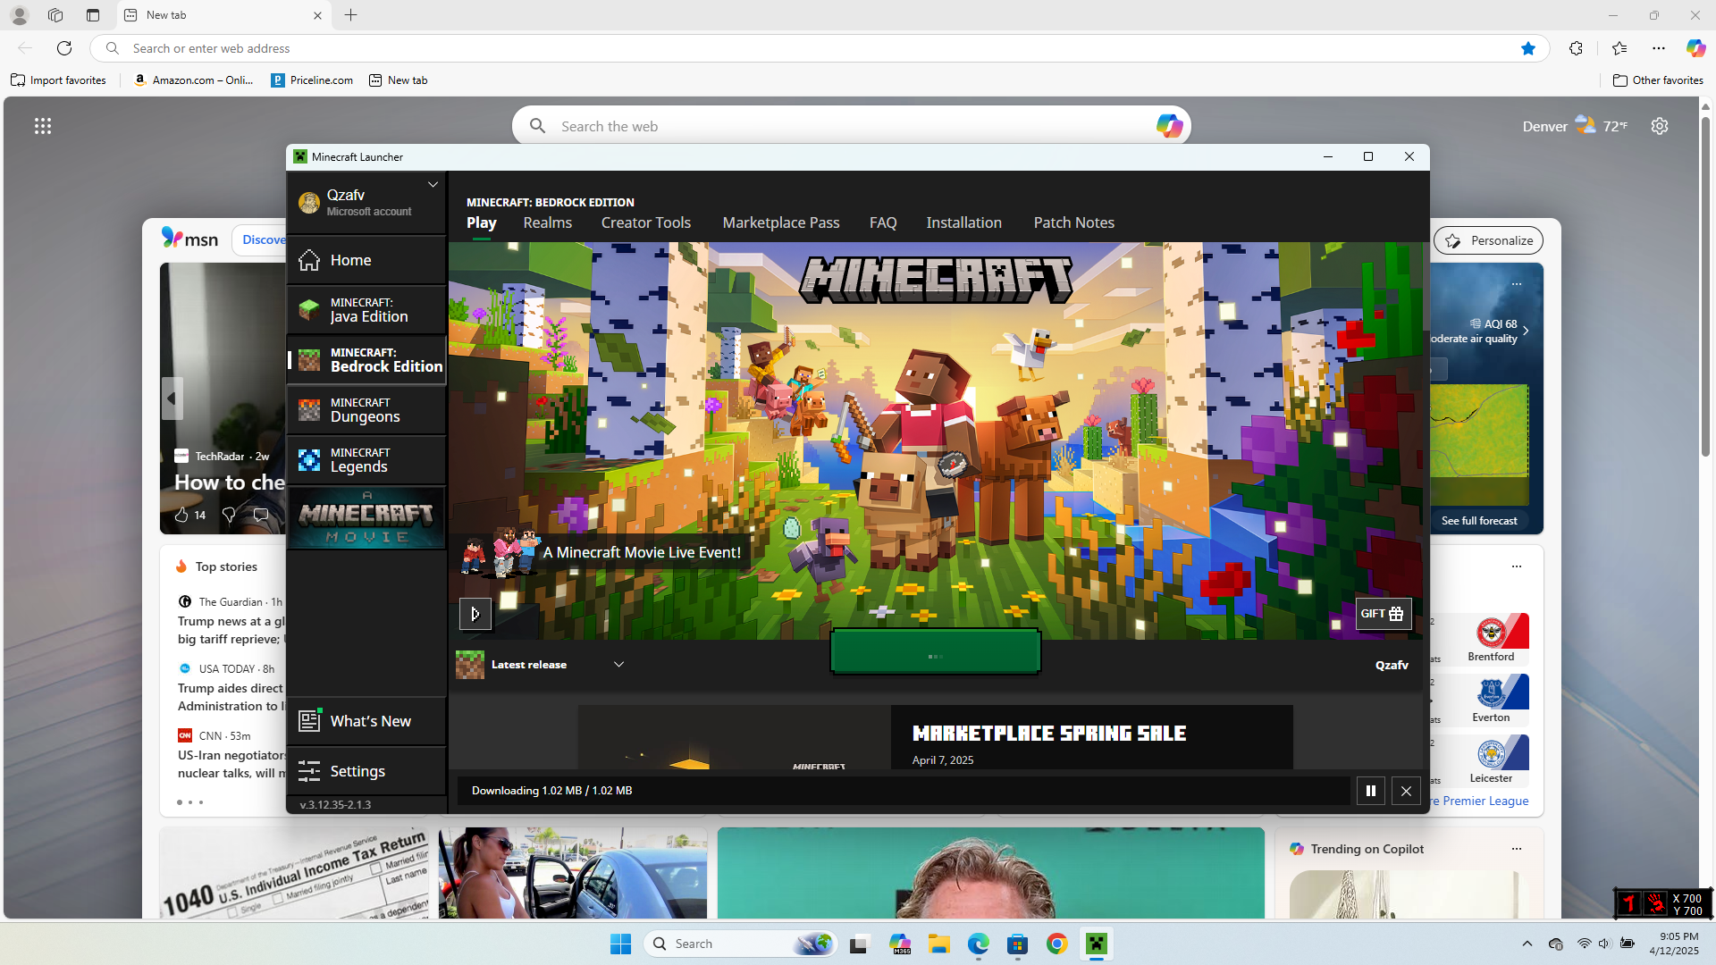1716x965 pixels.
Task: Open the Installation tab
Action: pyautogui.click(x=963, y=222)
